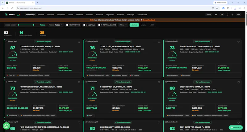Open browser extensions puzzle icon
247x132 pixels.
coord(228,8)
